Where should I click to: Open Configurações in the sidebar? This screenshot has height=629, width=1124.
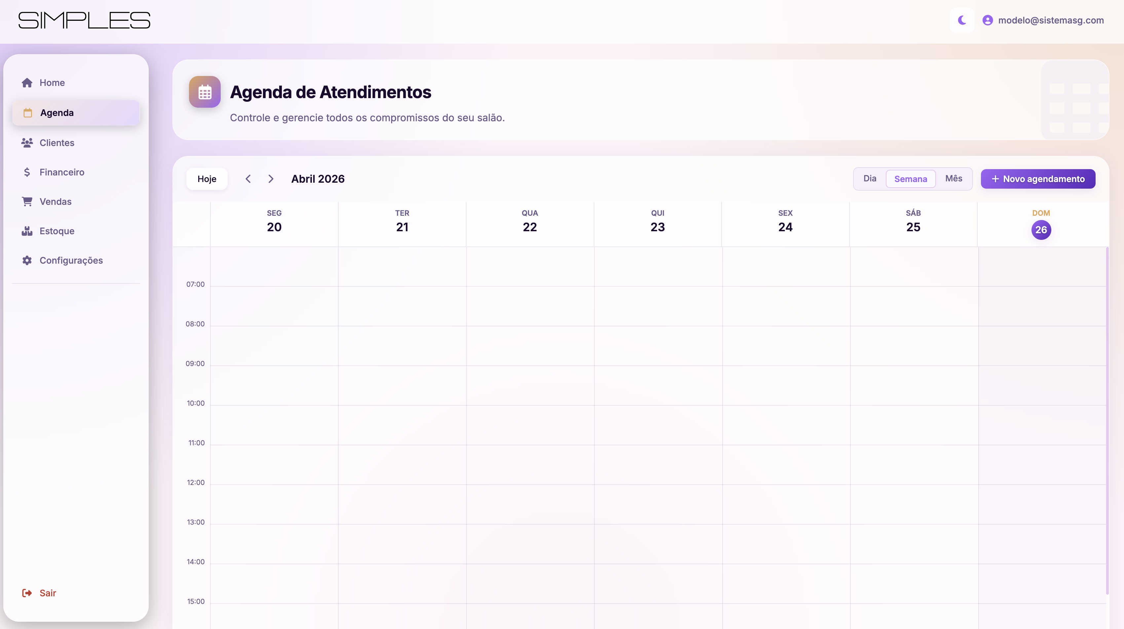tap(76, 260)
